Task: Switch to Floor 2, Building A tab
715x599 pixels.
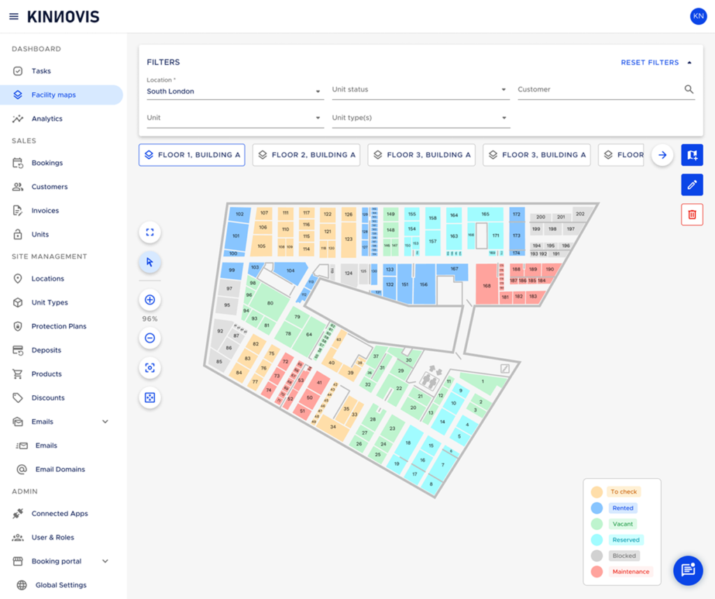Action: [307, 155]
